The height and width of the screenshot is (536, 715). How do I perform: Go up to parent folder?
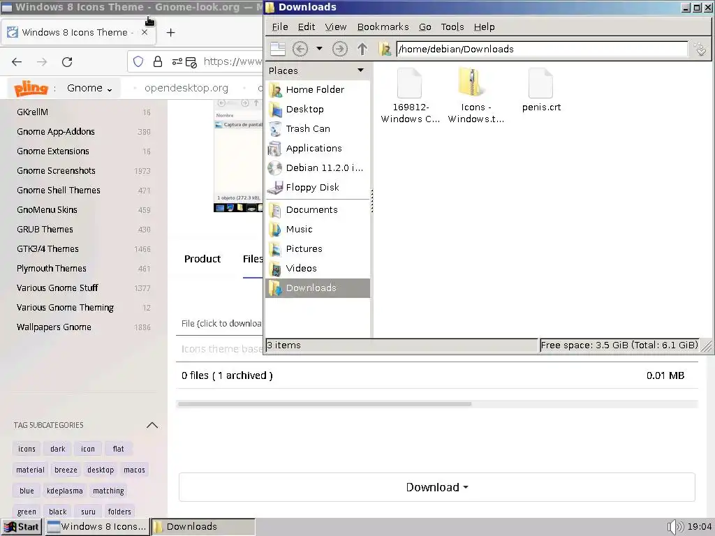pyautogui.click(x=362, y=49)
